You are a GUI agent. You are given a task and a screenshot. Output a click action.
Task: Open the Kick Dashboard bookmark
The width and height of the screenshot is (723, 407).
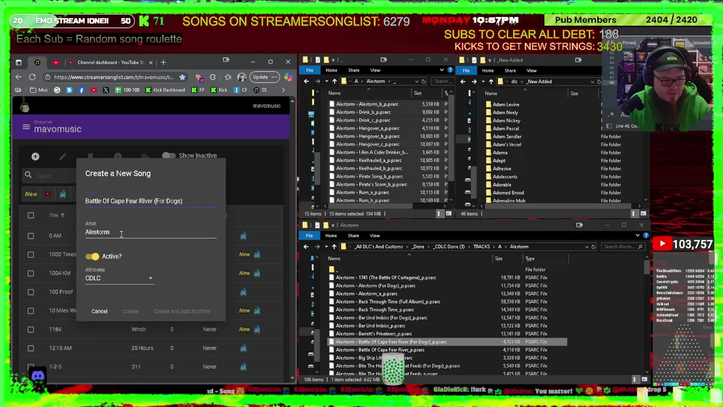(x=165, y=90)
